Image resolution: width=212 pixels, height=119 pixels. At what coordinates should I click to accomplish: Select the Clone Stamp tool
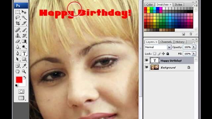click(x=18, y=36)
